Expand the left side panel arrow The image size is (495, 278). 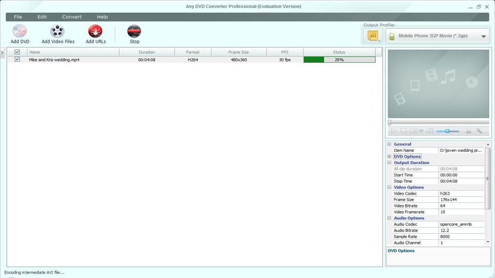(2, 53)
